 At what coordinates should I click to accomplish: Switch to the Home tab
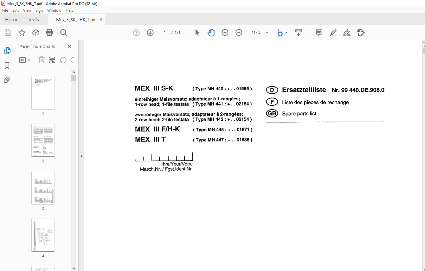coord(12,20)
